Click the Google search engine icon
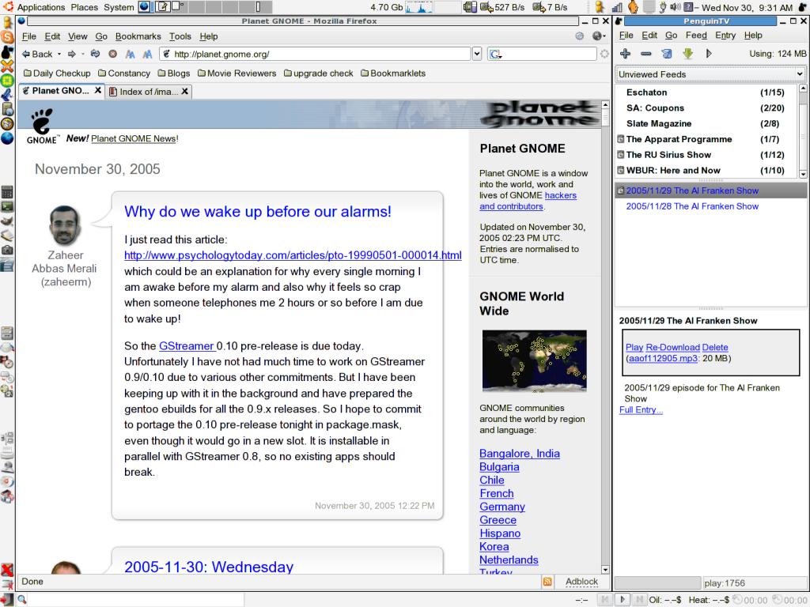 point(495,55)
